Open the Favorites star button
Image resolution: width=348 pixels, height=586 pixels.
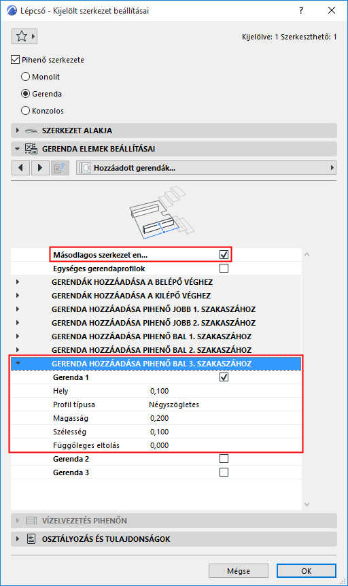pos(24,36)
